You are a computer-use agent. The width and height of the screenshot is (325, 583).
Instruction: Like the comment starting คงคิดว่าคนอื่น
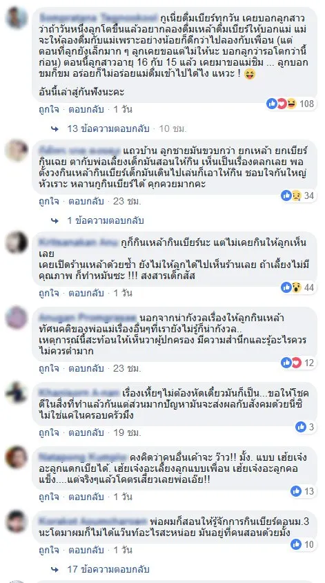pyautogui.click(x=49, y=497)
